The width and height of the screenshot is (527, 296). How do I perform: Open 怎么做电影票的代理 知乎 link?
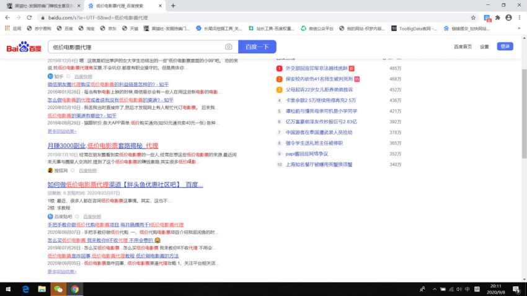point(110,100)
